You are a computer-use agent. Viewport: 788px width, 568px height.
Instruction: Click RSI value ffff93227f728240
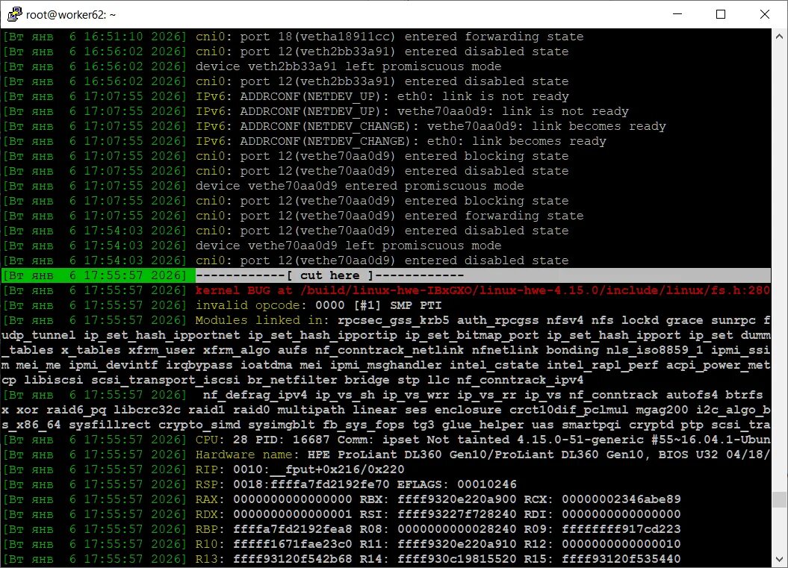(456, 514)
